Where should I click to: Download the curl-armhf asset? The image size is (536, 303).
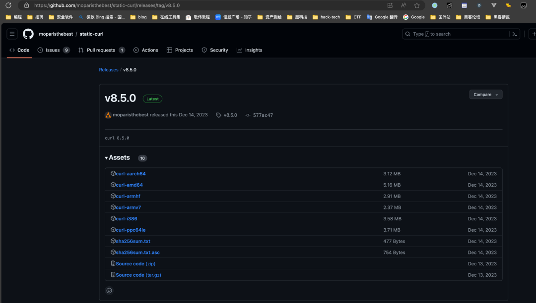(x=128, y=197)
